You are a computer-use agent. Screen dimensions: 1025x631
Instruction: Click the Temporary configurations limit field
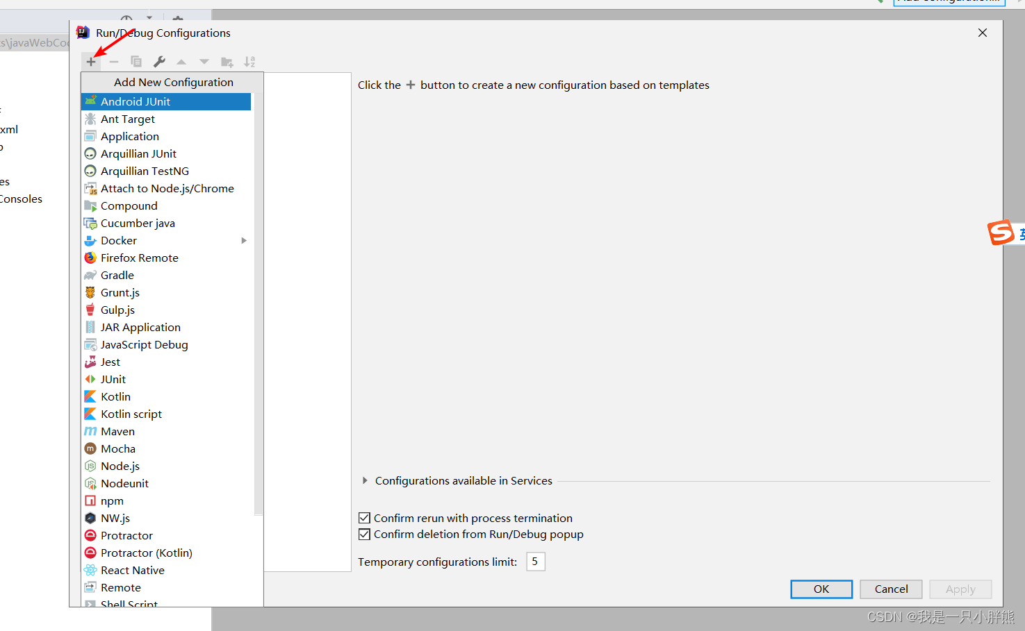coord(536,562)
